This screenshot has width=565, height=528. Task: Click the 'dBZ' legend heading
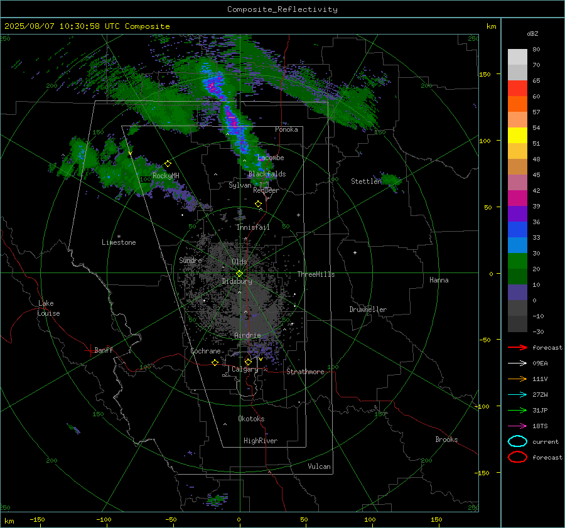pos(532,33)
